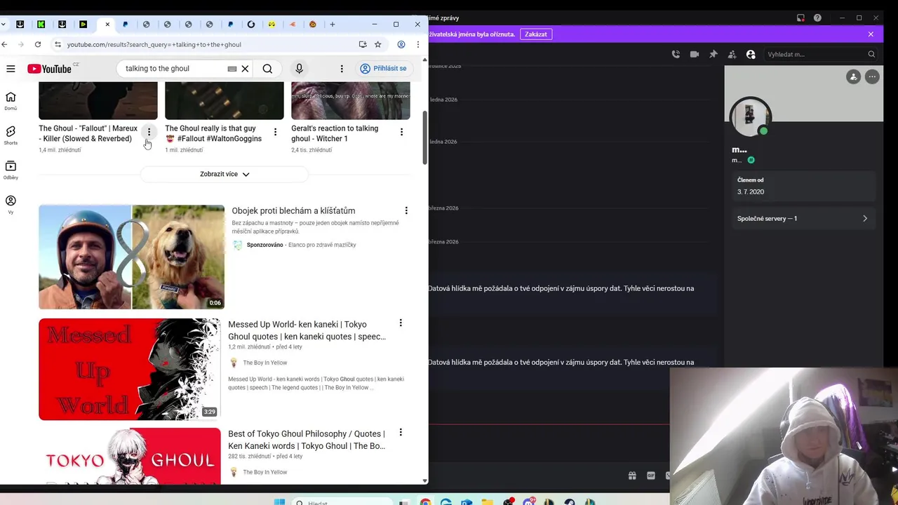Viewport: 898px width, 505px height.
Task: Switch to the green K tab
Action: 41,25
